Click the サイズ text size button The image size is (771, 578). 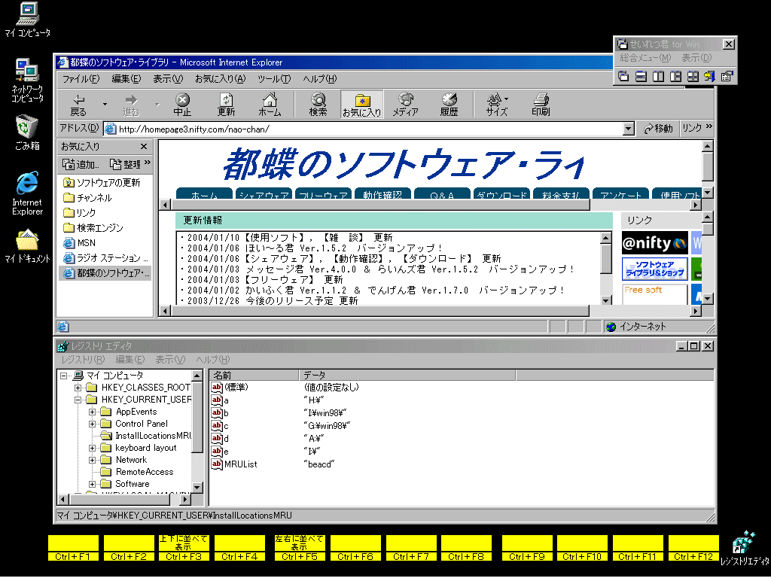497,104
